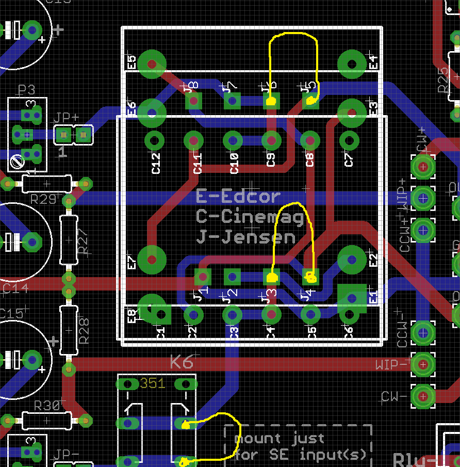Click the 'CW-' label text
Image resolution: width=460 pixels, height=467 pixels.
pos(394,397)
